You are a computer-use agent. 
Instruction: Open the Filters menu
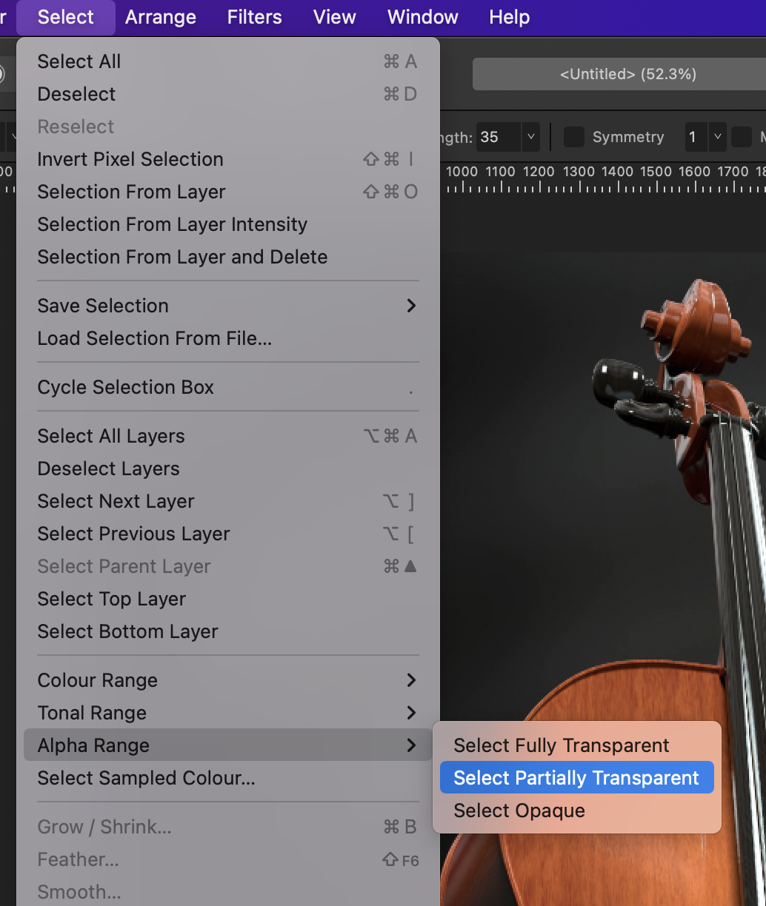coord(254,17)
